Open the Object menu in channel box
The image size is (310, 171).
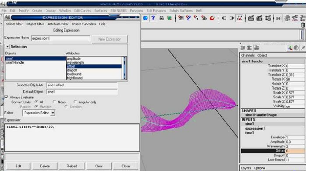[262, 55]
